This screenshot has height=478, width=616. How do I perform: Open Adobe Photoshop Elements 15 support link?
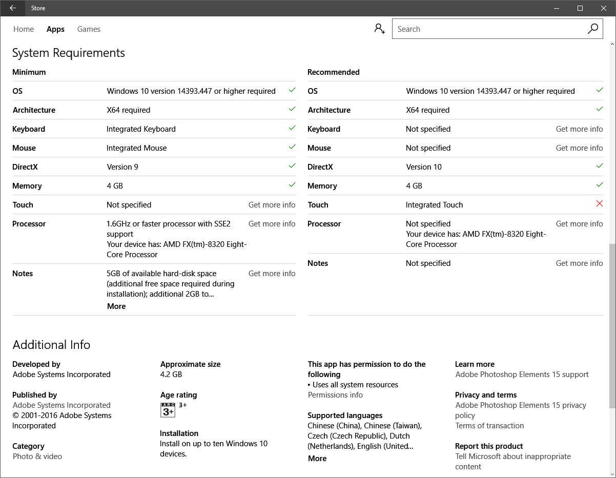pyautogui.click(x=522, y=375)
